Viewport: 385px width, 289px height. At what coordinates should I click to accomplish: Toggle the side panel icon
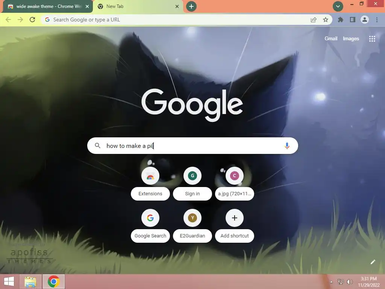(x=352, y=20)
